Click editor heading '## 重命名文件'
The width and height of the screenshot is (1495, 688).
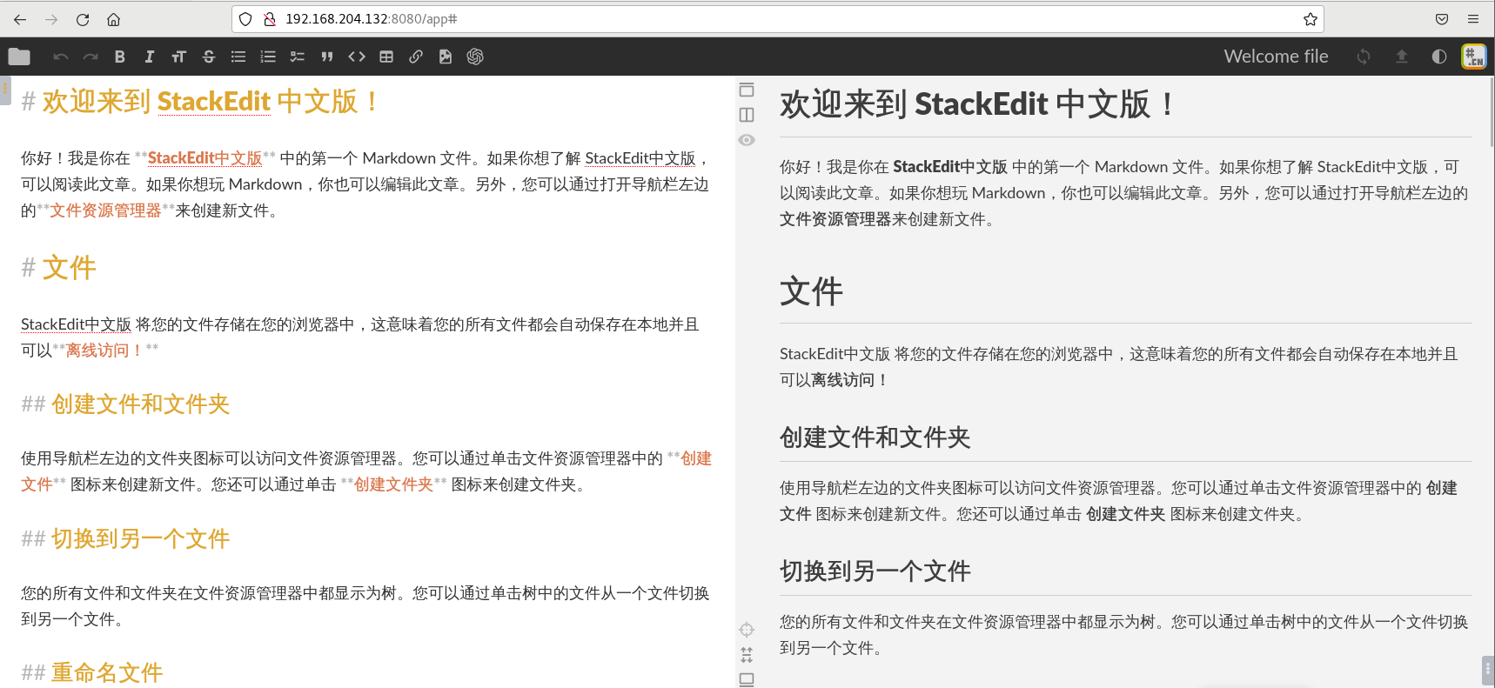point(92,673)
